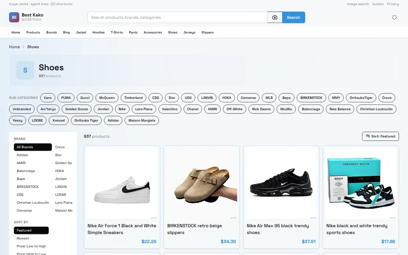This screenshot has width=408, height=255.
Task: Filter by HOKA in brand sidebar
Action: tap(60, 171)
